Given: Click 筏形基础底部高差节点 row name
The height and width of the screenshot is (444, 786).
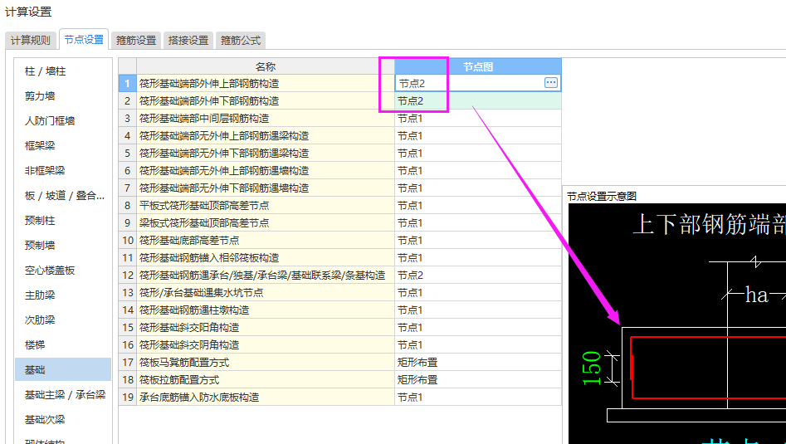Looking at the screenshot, I should [x=265, y=240].
